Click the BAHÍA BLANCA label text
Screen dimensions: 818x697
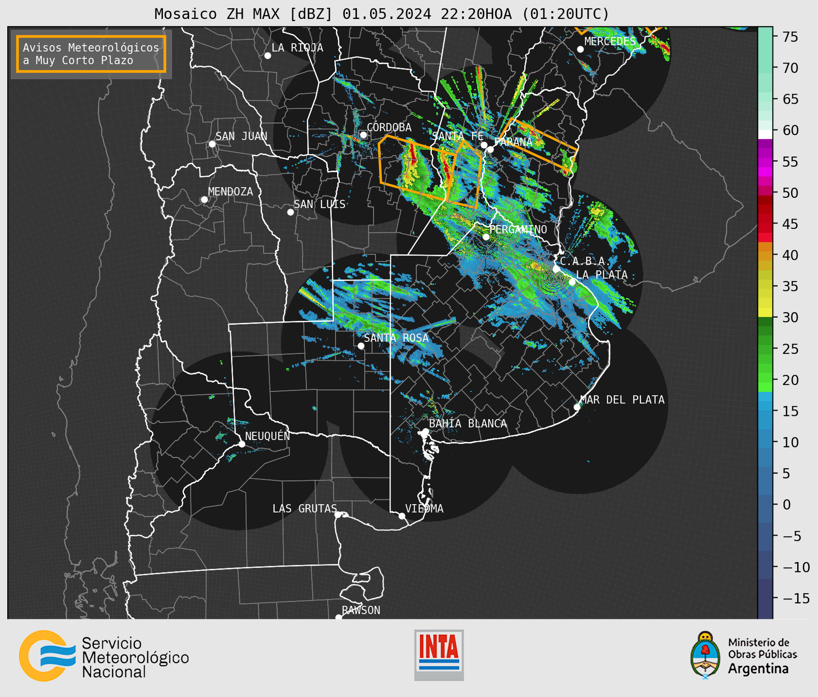pos(468,424)
